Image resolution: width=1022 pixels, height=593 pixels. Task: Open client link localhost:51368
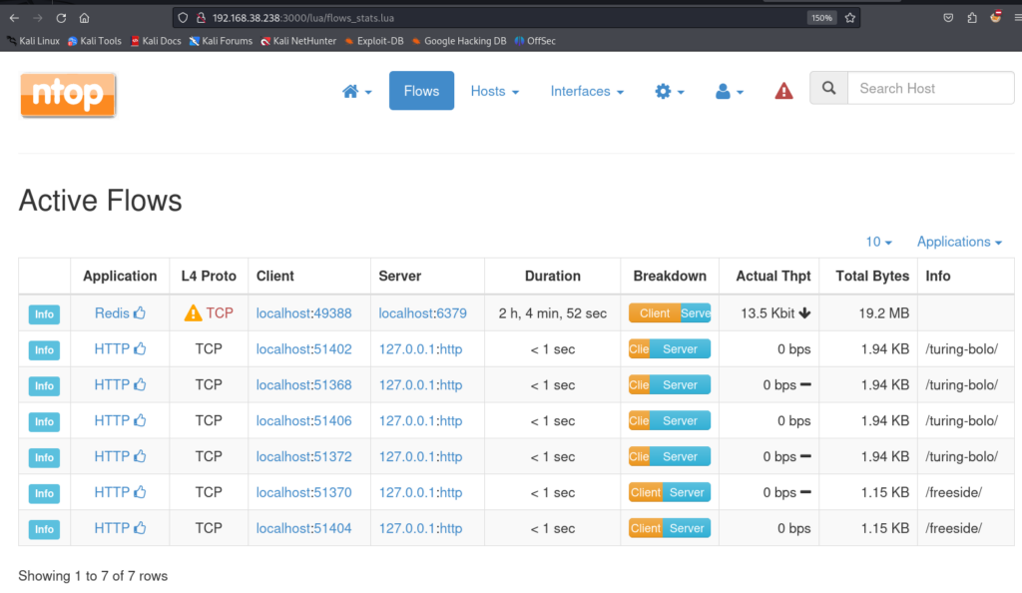tap(303, 385)
